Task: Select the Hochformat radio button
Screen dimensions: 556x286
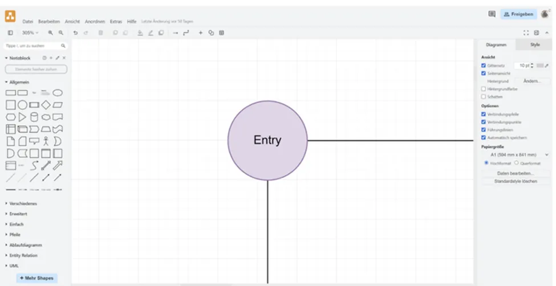Action: [486, 163]
